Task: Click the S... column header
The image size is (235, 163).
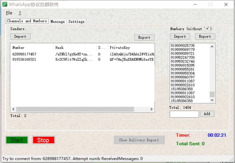Action: pos(102,48)
